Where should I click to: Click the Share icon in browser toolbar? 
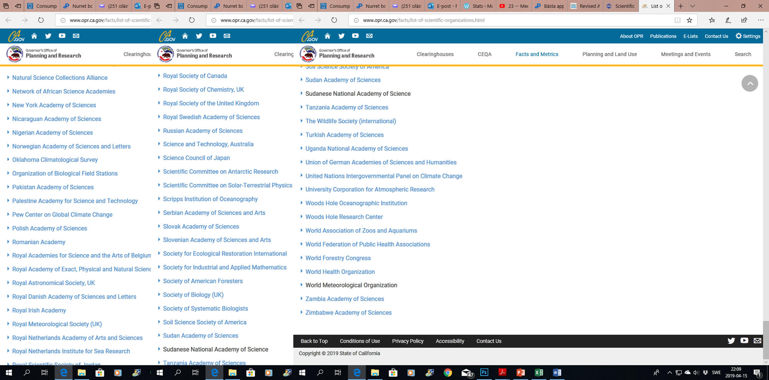pyautogui.click(x=744, y=20)
